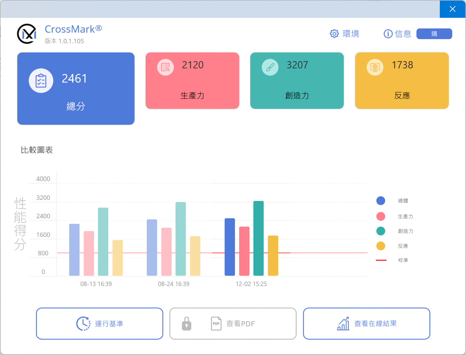Viewport: 466px width, 355px height.
Task: Close the CrossMark window
Action: pyautogui.click(x=452, y=9)
